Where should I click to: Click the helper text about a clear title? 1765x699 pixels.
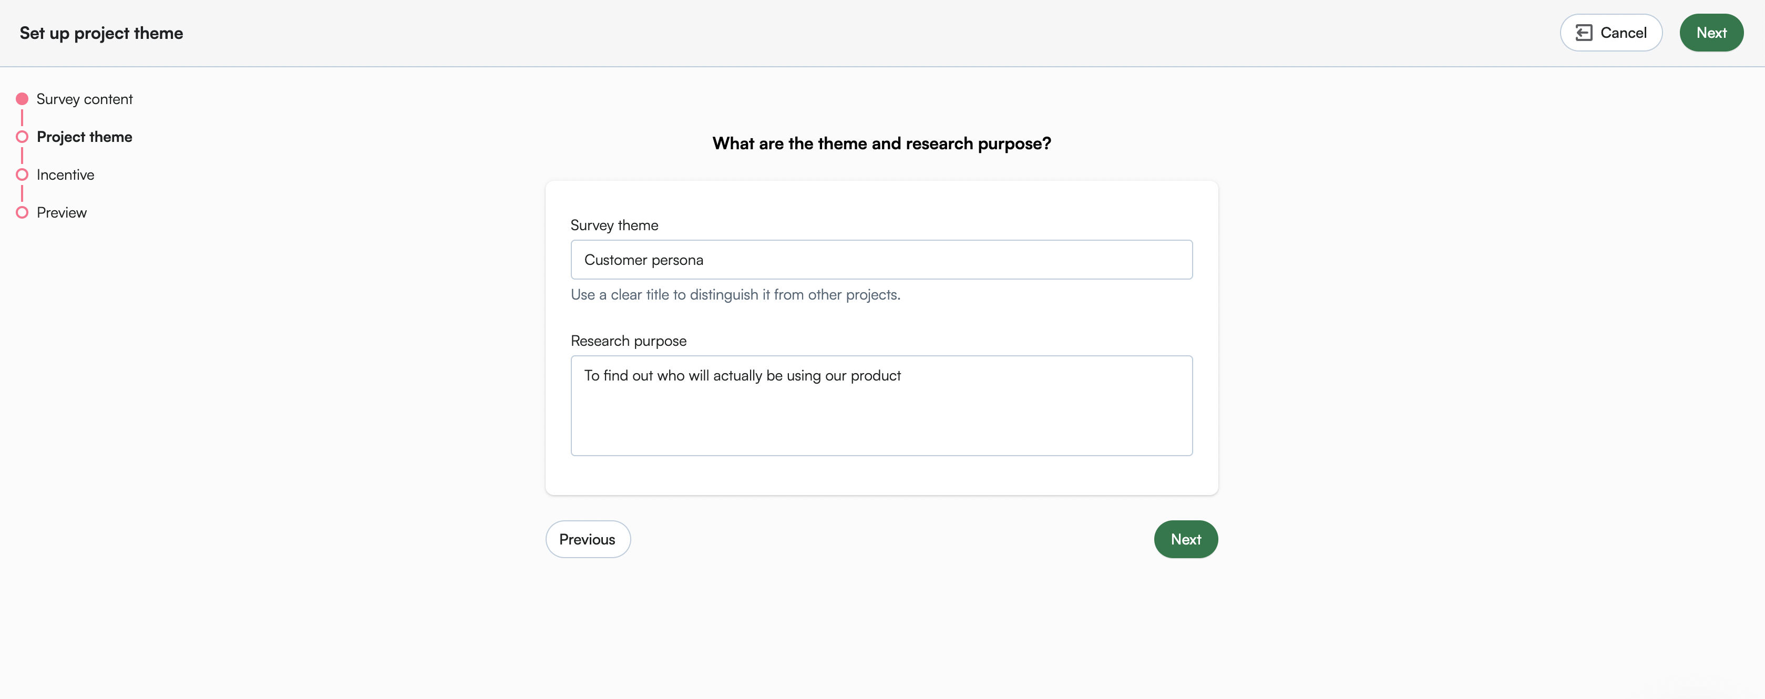click(735, 295)
